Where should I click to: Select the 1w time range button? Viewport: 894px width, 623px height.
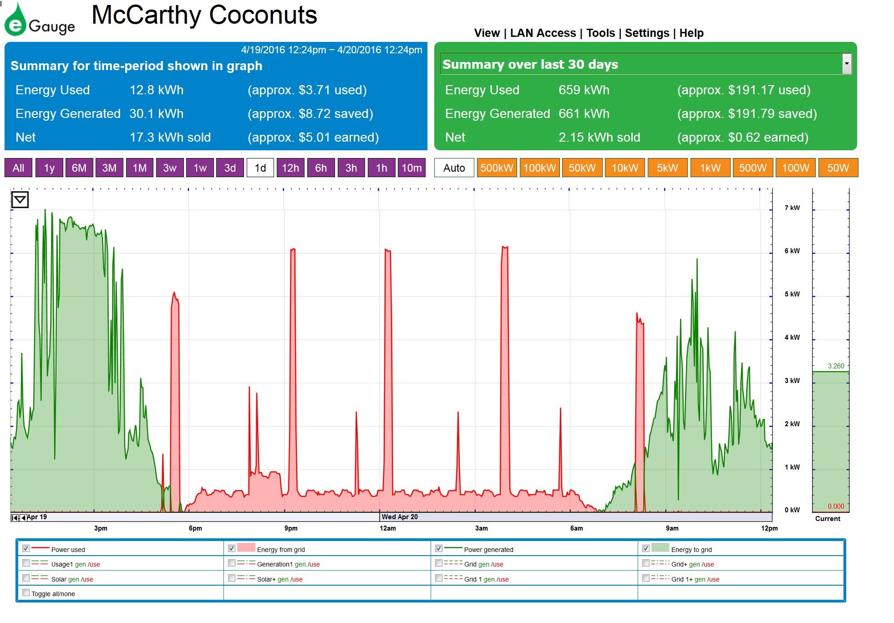coord(200,168)
